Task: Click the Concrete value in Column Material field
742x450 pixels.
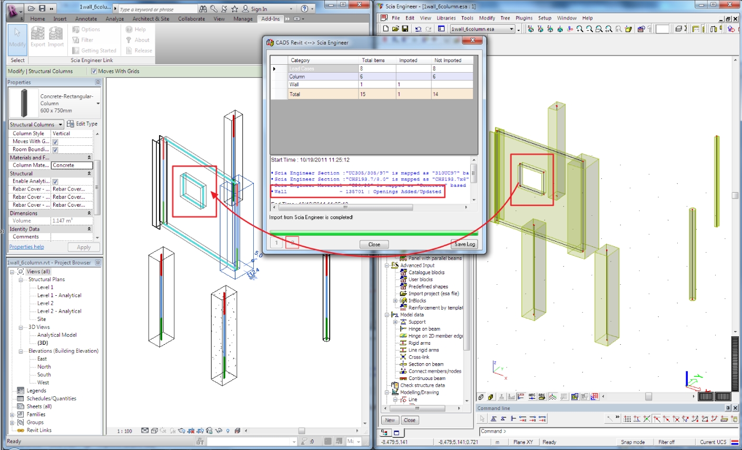Action: [72, 165]
